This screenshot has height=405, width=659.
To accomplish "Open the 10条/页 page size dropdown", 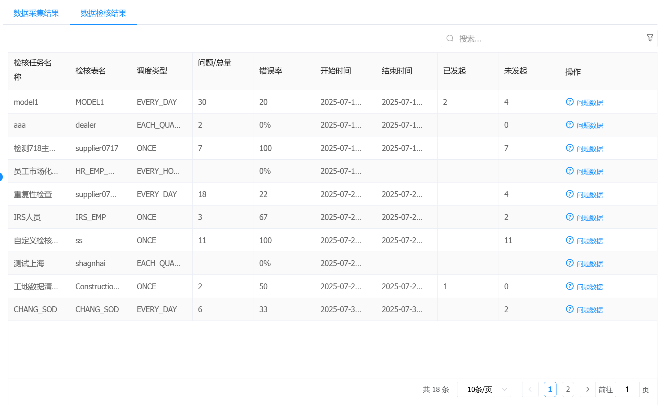I will pos(484,390).
